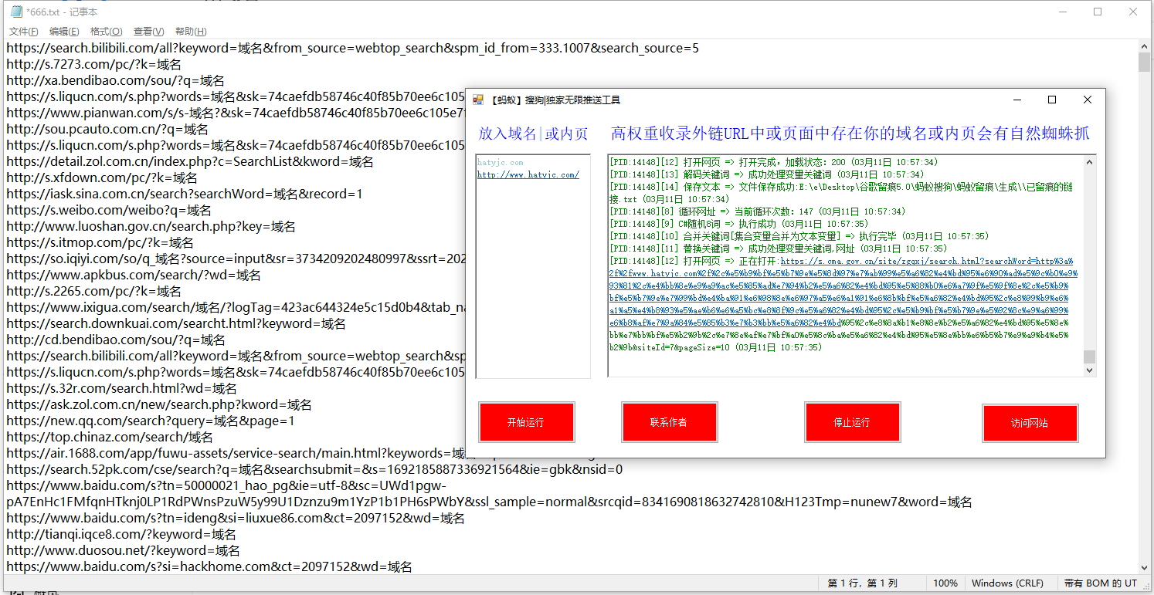Click the search.bilibili.com line at top of Notepad
1154x595 pixels.
pyautogui.click(x=352, y=48)
